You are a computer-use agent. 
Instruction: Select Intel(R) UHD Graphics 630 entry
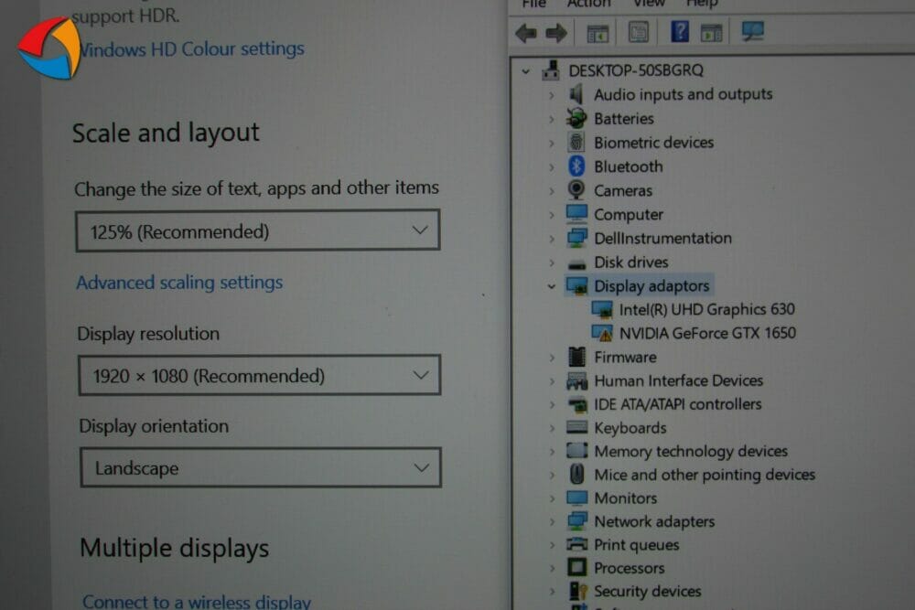tap(706, 309)
